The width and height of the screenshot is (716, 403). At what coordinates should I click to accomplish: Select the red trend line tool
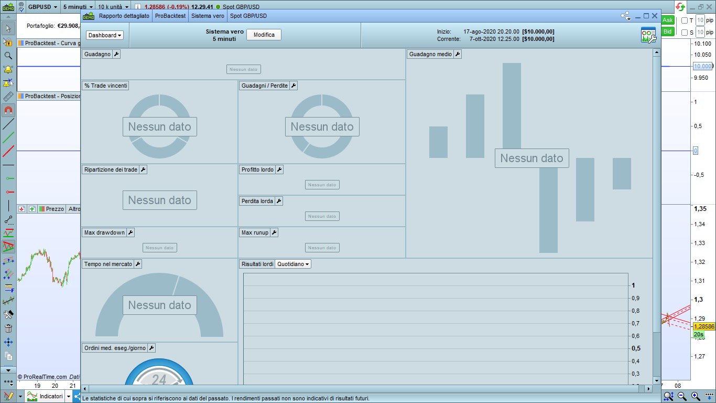(8, 152)
